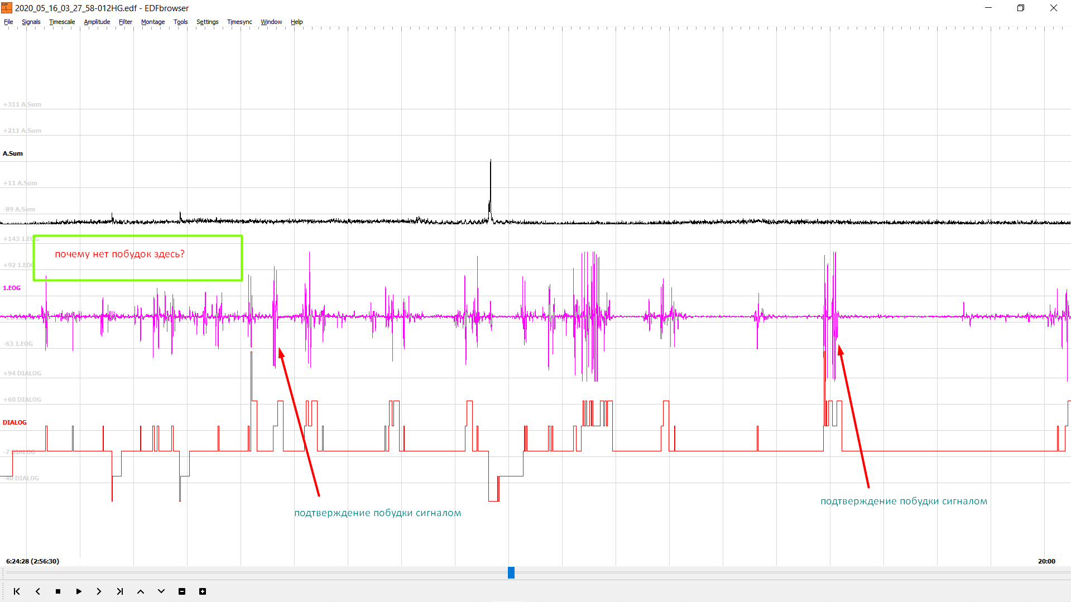The image size is (1071, 602).
Task: Step back one page
Action: [37, 591]
